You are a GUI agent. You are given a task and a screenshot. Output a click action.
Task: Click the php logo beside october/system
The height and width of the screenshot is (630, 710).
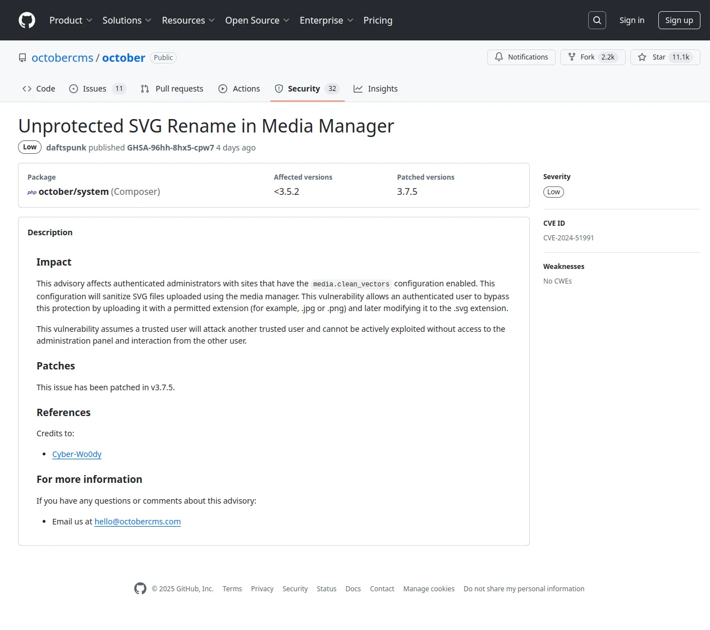pyautogui.click(x=32, y=192)
